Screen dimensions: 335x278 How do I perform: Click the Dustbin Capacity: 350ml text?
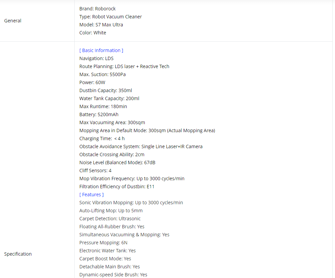106,90
